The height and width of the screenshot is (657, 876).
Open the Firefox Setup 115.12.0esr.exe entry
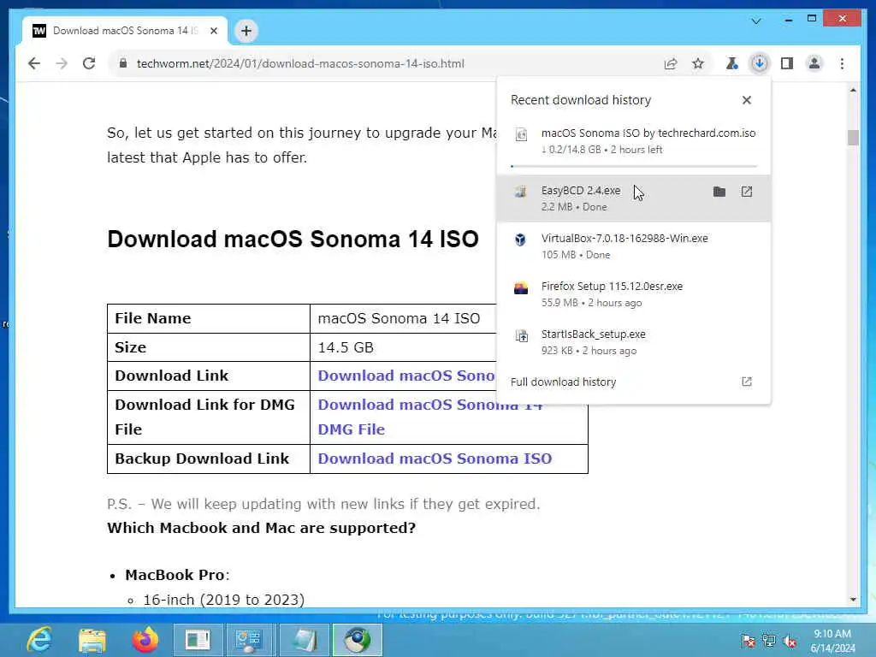(x=634, y=294)
